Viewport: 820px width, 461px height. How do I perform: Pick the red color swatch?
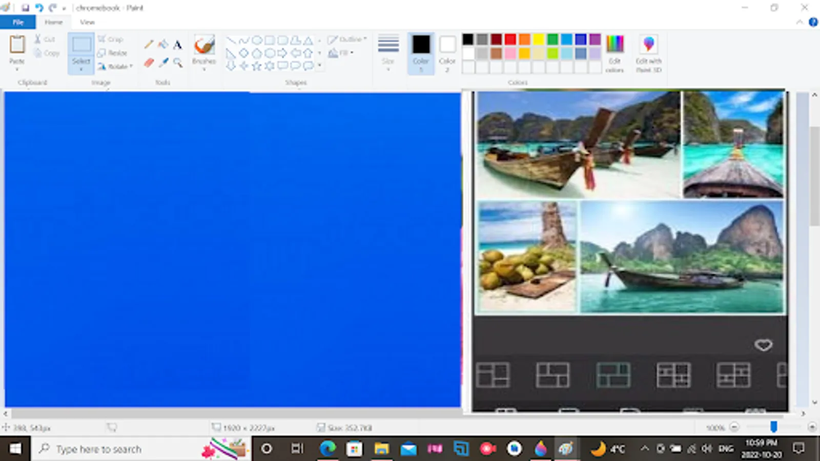point(510,39)
